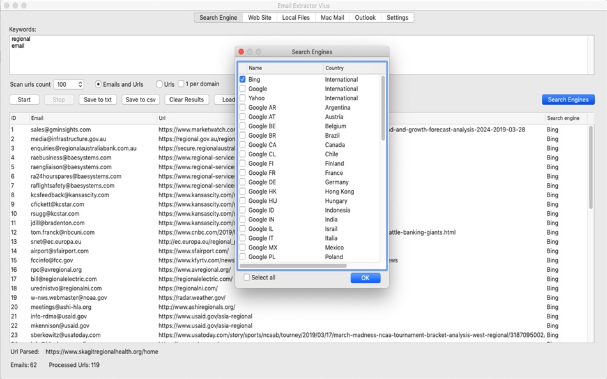The width and height of the screenshot is (607, 379).
Task: Select airport@sfairport.com email entry
Action: 59,251
